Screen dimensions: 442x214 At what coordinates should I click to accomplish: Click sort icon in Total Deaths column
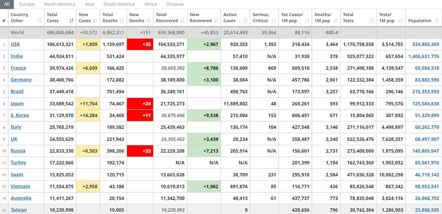(122, 21)
